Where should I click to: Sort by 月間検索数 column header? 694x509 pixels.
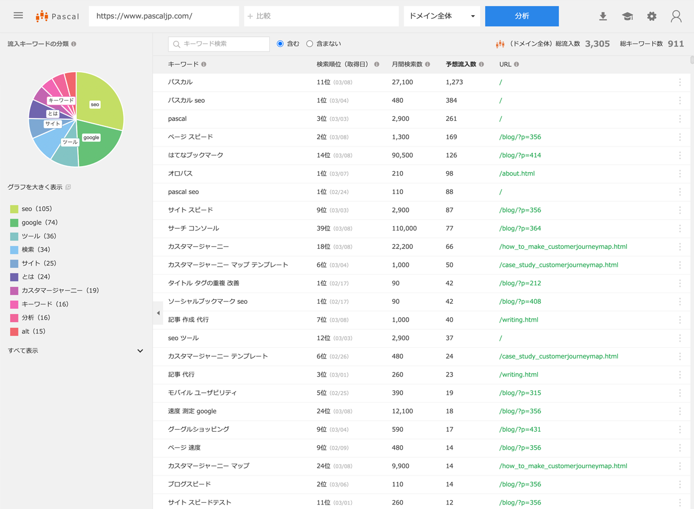click(407, 64)
